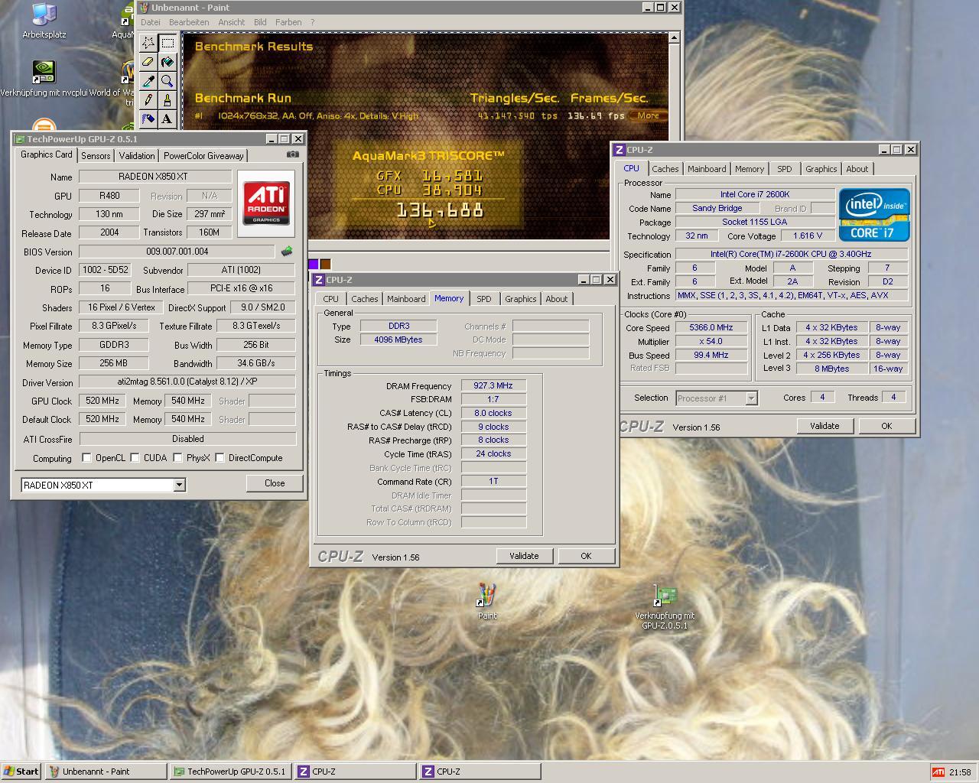The image size is (979, 783).
Task: Open the Paint desktop shortcut
Action: click(487, 602)
